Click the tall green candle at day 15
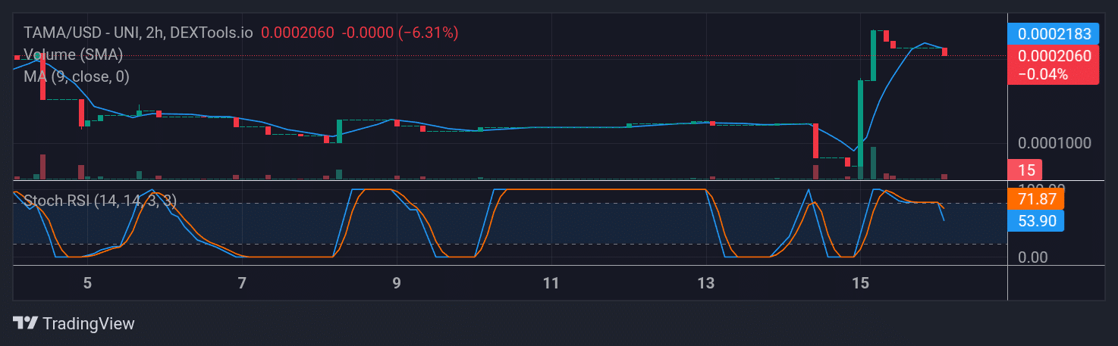The height and width of the screenshot is (346, 1118). [x=861, y=123]
